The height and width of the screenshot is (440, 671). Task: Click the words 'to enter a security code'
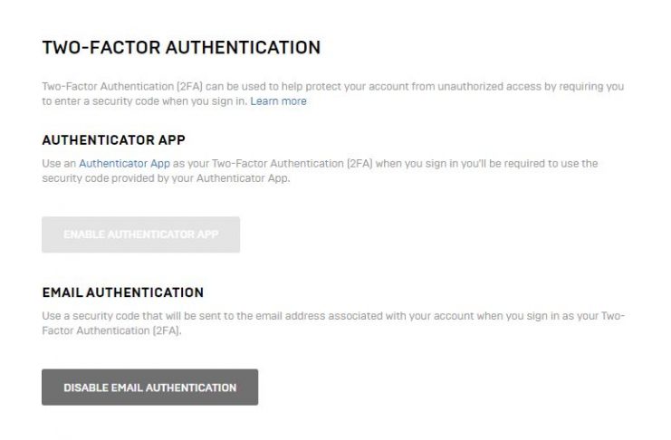pyautogui.click(x=101, y=101)
